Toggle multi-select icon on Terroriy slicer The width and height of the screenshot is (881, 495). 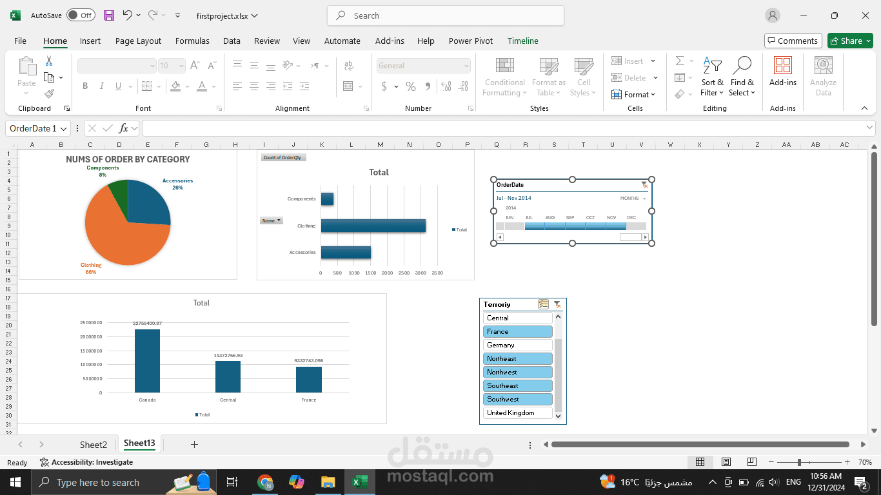click(543, 304)
